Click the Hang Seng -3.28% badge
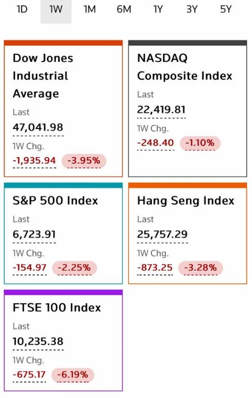The height and width of the screenshot is (398, 252). [x=200, y=268]
